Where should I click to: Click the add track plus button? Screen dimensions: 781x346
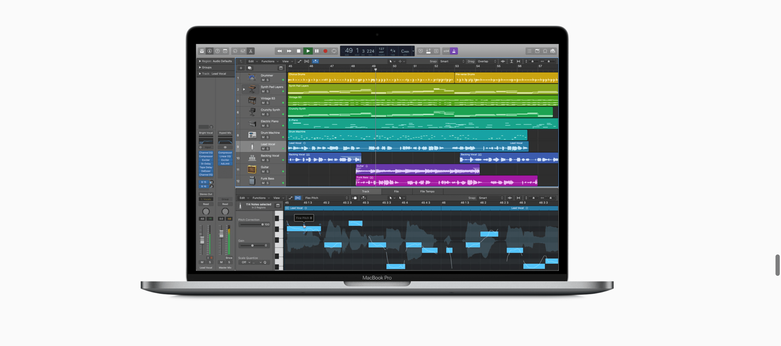(x=241, y=68)
